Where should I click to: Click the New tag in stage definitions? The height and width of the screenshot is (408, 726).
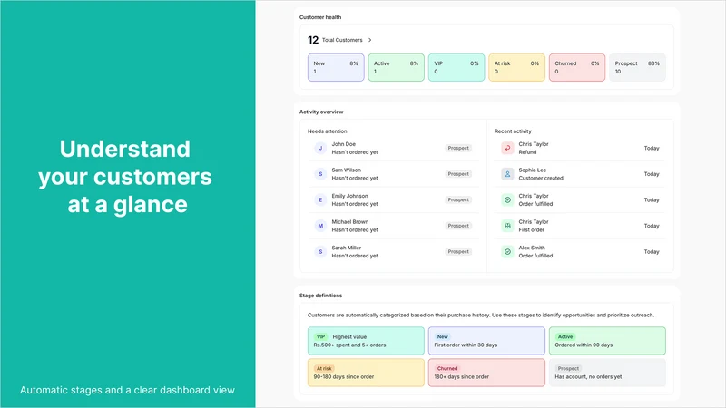tap(443, 336)
